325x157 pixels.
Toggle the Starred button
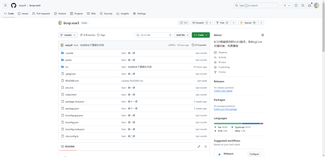[x=247, y=23]
